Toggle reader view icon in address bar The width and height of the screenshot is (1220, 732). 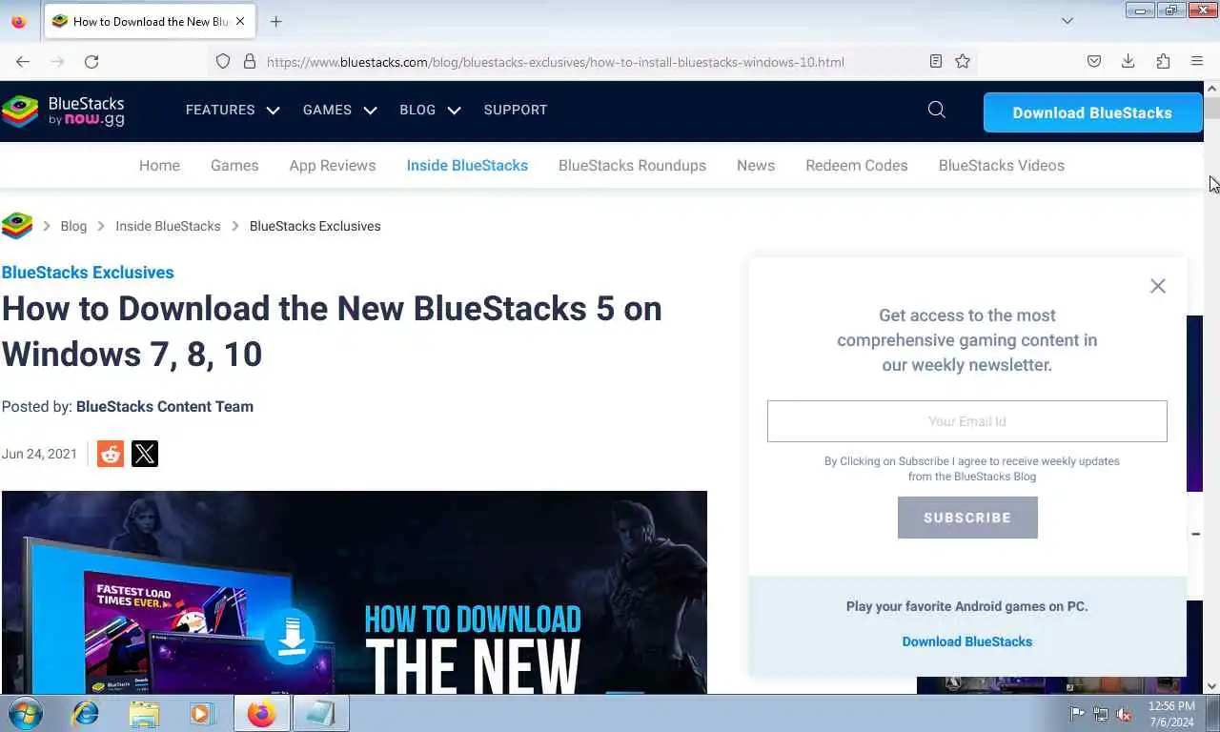936,61
